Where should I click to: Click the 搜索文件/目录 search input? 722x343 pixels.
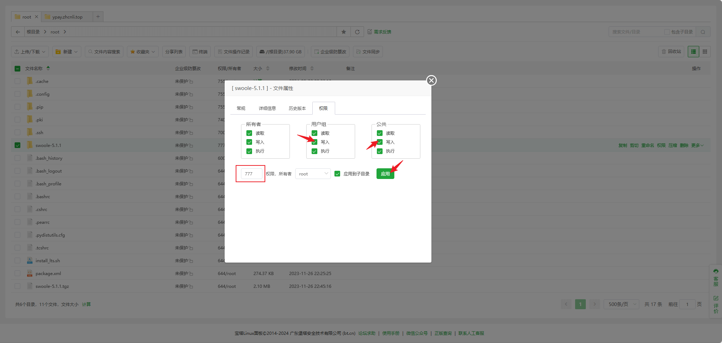[635, 32]
